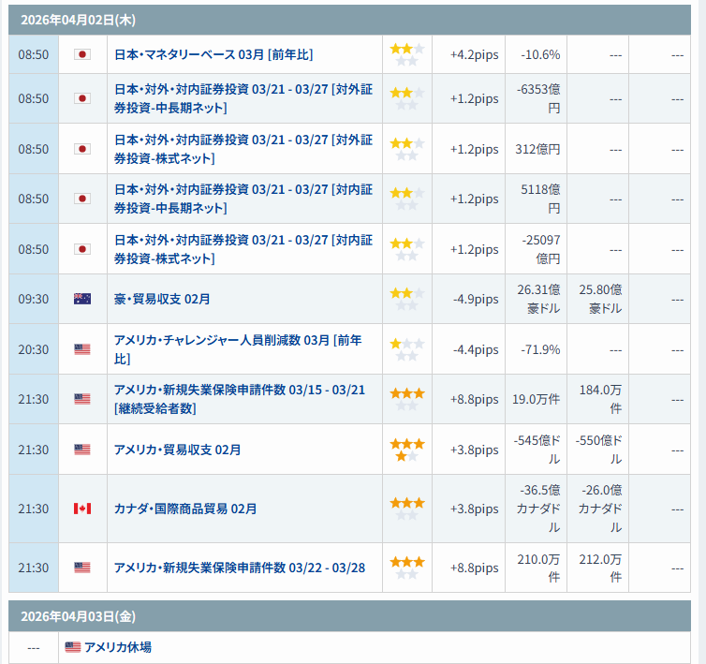Click the one-star rating in the チャレンジャー人員削減数 row
Viewport: 706px width, 664px height.
click(406, 349)
